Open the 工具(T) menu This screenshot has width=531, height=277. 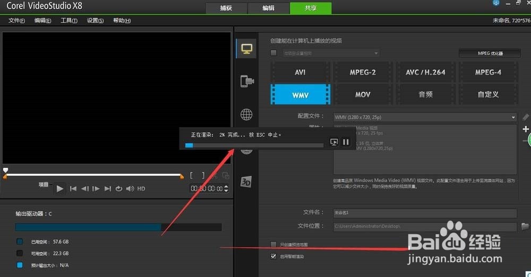(x=68, y=21)
